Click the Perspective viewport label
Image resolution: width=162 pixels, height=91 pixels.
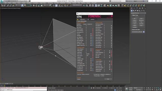point(5,8)
